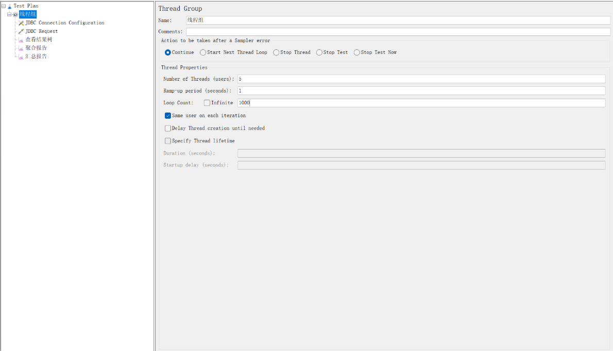
Task: Click the JDBC Request sampler pipette icon
Action: point(21,31)
